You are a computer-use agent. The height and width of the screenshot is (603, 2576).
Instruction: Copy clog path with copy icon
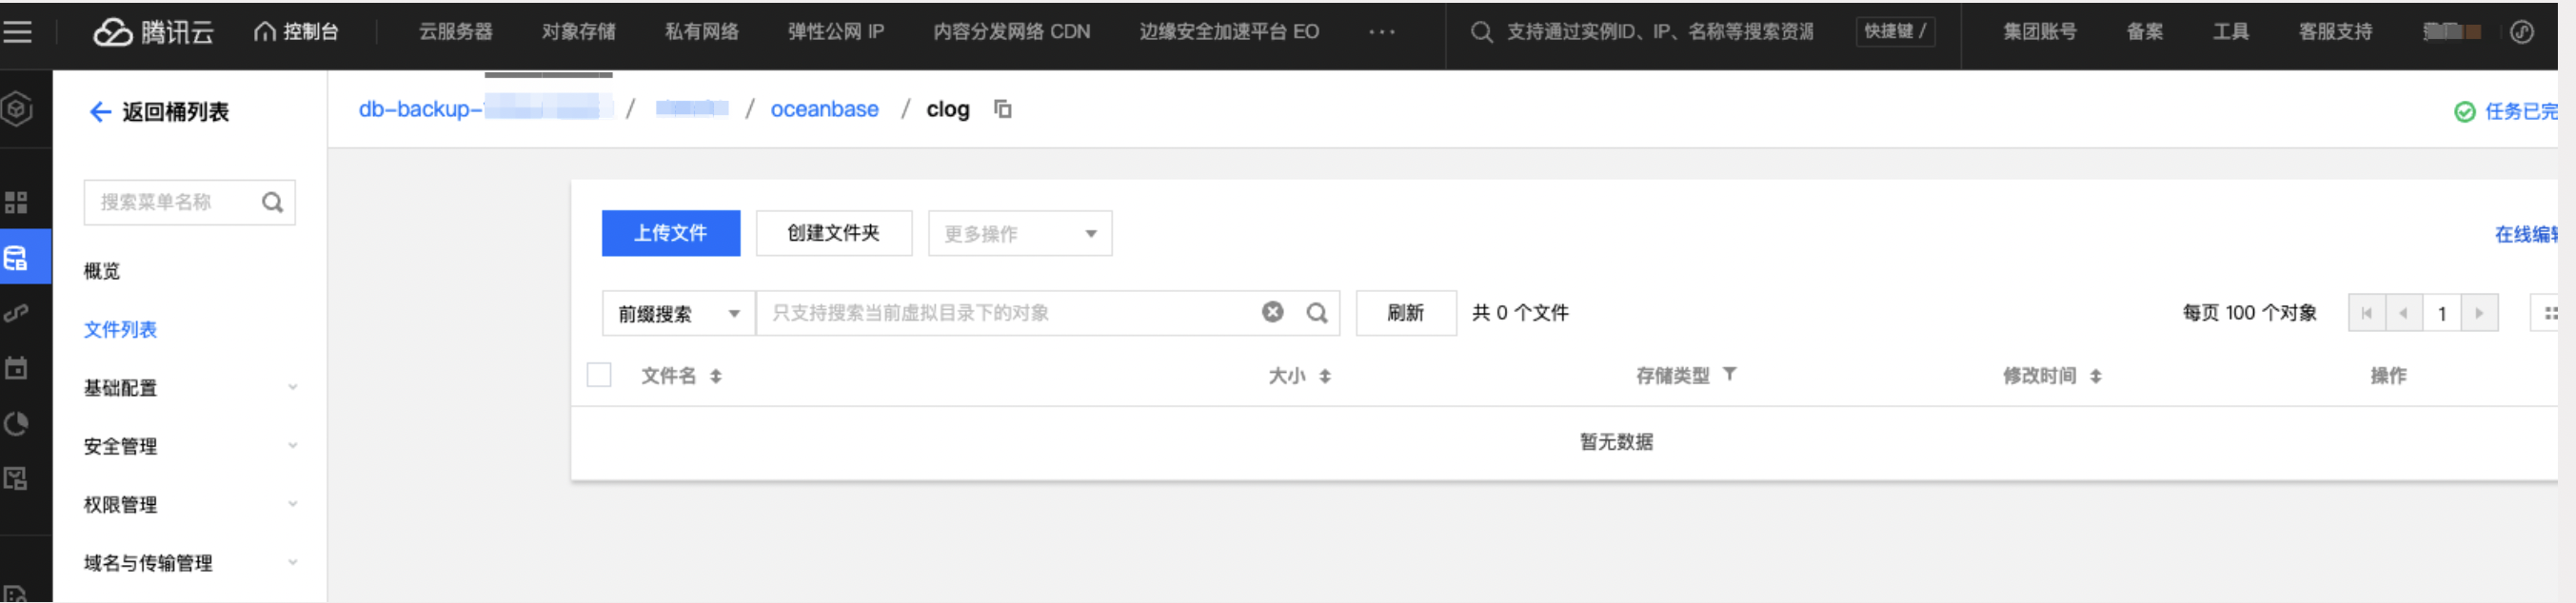point(1003,108)
